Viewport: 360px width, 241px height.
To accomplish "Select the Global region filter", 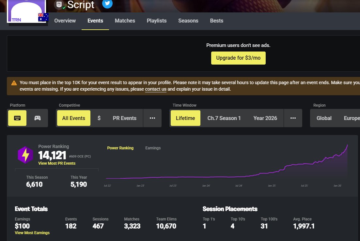I will 324,118.
